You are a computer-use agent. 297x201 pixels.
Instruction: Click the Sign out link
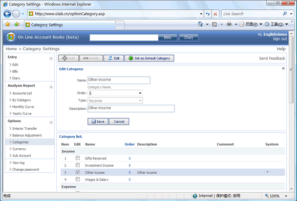tap(280, 39)
